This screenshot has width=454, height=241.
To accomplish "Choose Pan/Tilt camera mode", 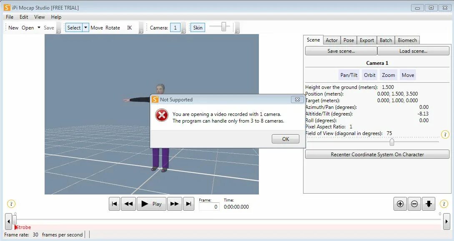I will click(349, 75).
